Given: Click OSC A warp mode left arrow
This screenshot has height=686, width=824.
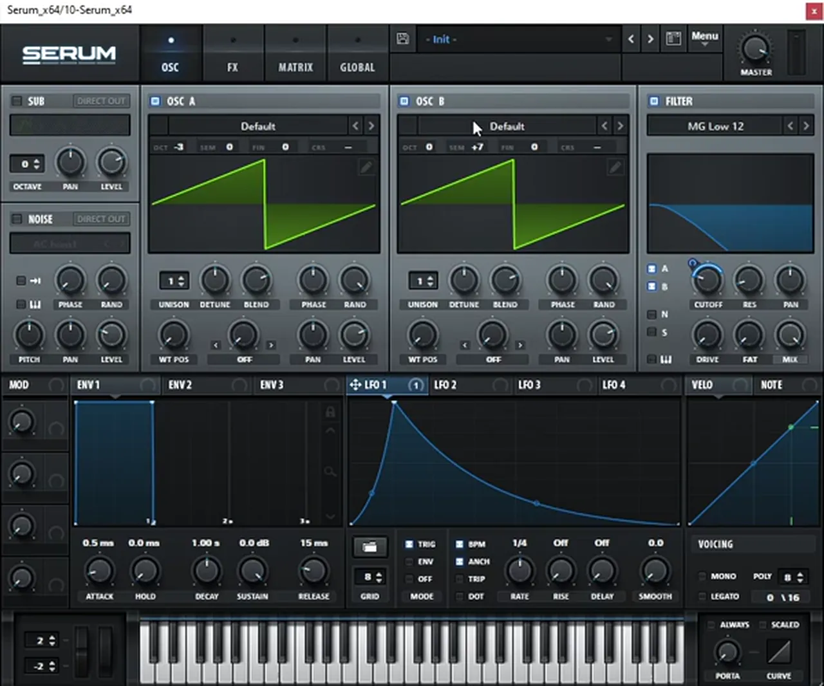Looking at the screenshot, I should click(216, 346).
